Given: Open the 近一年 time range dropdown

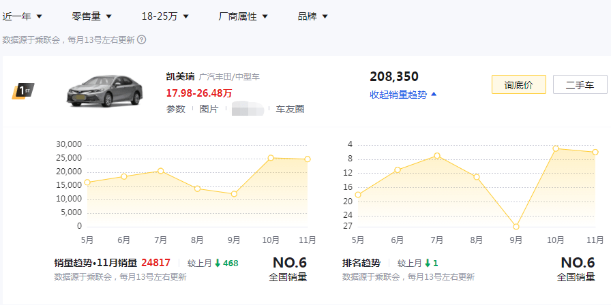Looking at the screenshot, I should (x=23, y=16).
